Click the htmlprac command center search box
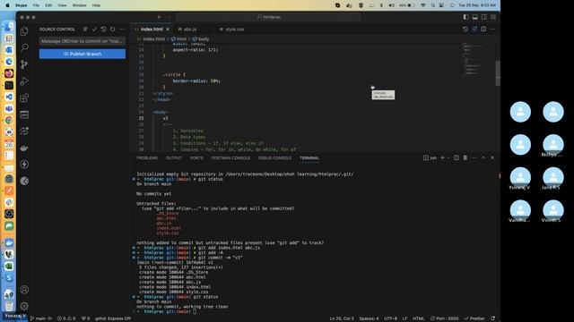Viewport: 574px width, 322px height. [268, 17]
